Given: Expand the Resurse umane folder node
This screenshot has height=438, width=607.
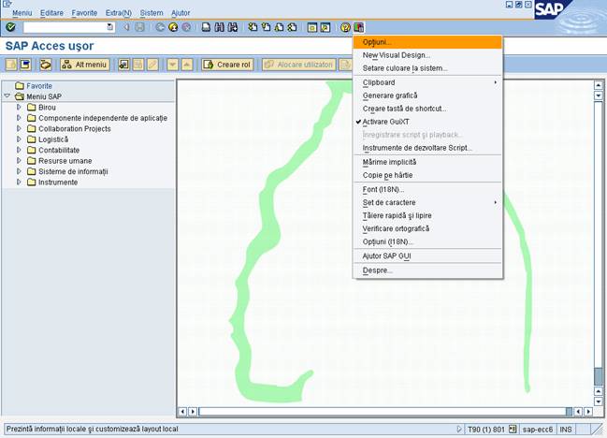Looking at the screenshot, I should pos(19,160).
